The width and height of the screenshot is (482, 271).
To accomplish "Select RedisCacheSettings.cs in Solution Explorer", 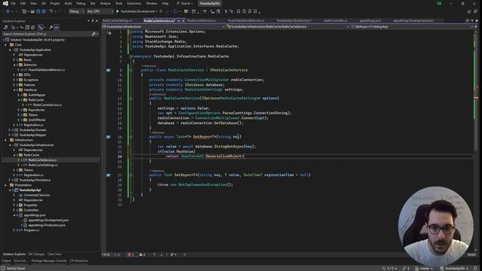I will coord(43,165).
